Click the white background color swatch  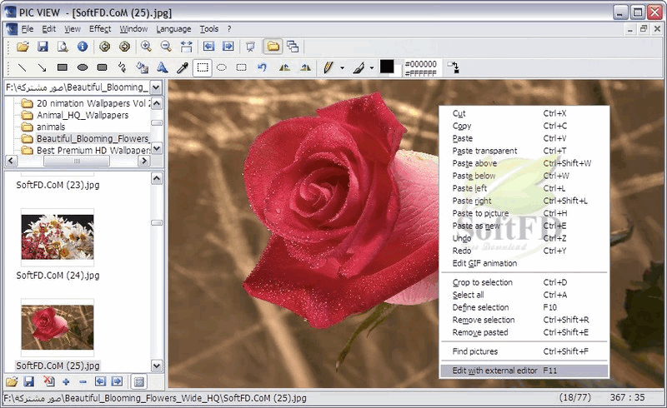(398, 72)
